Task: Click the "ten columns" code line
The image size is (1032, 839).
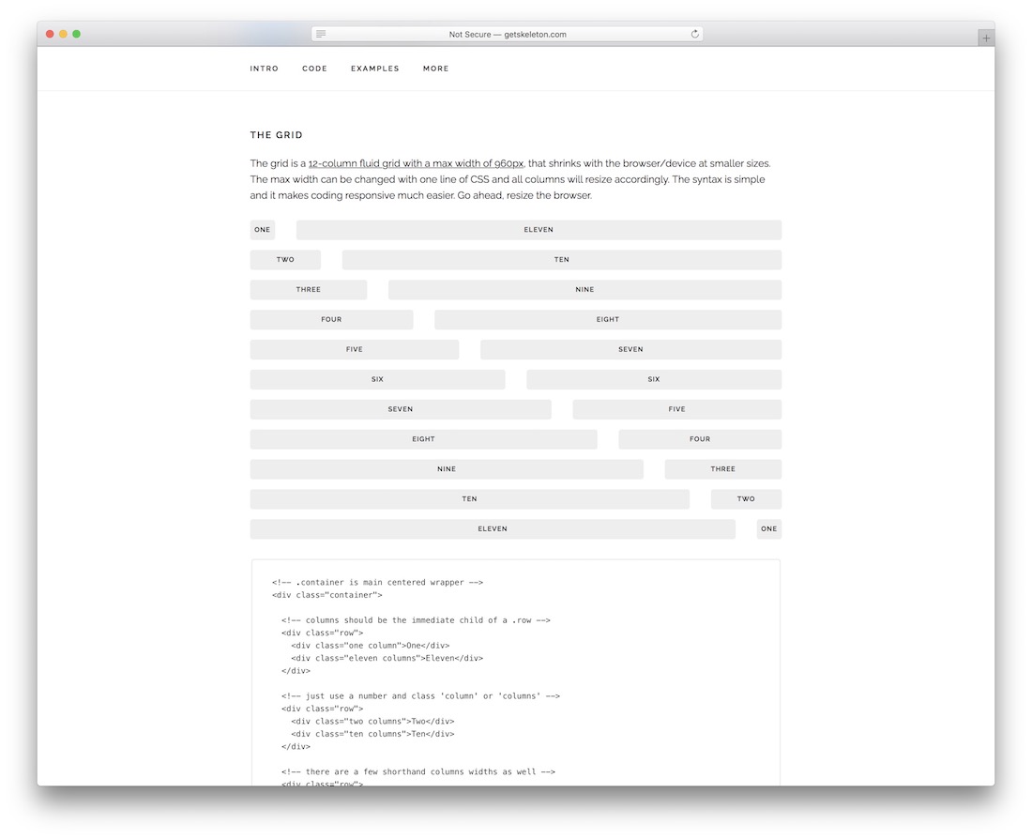Action: tap(372, 734)
